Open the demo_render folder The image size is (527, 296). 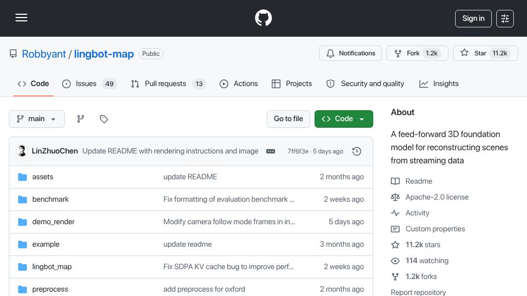pos(53,222)
